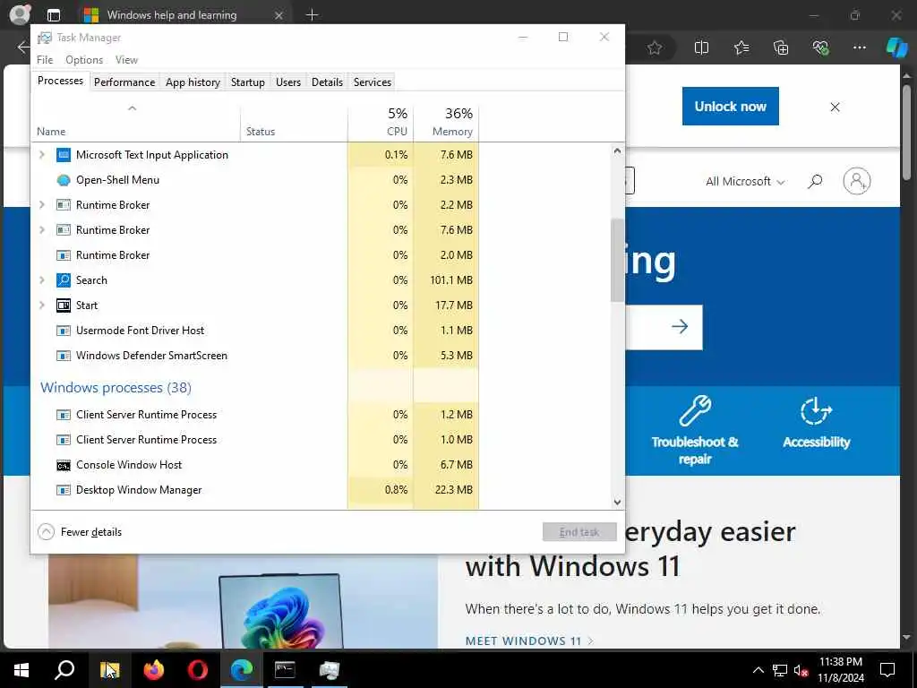Click the Accessibility icon on the webpage
This screenshot has width=917, height=688.
[816, 410]
